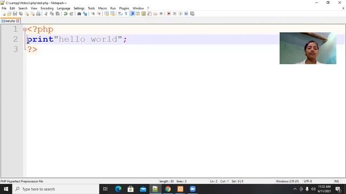Open the Plugins menu

coord(124,9)
